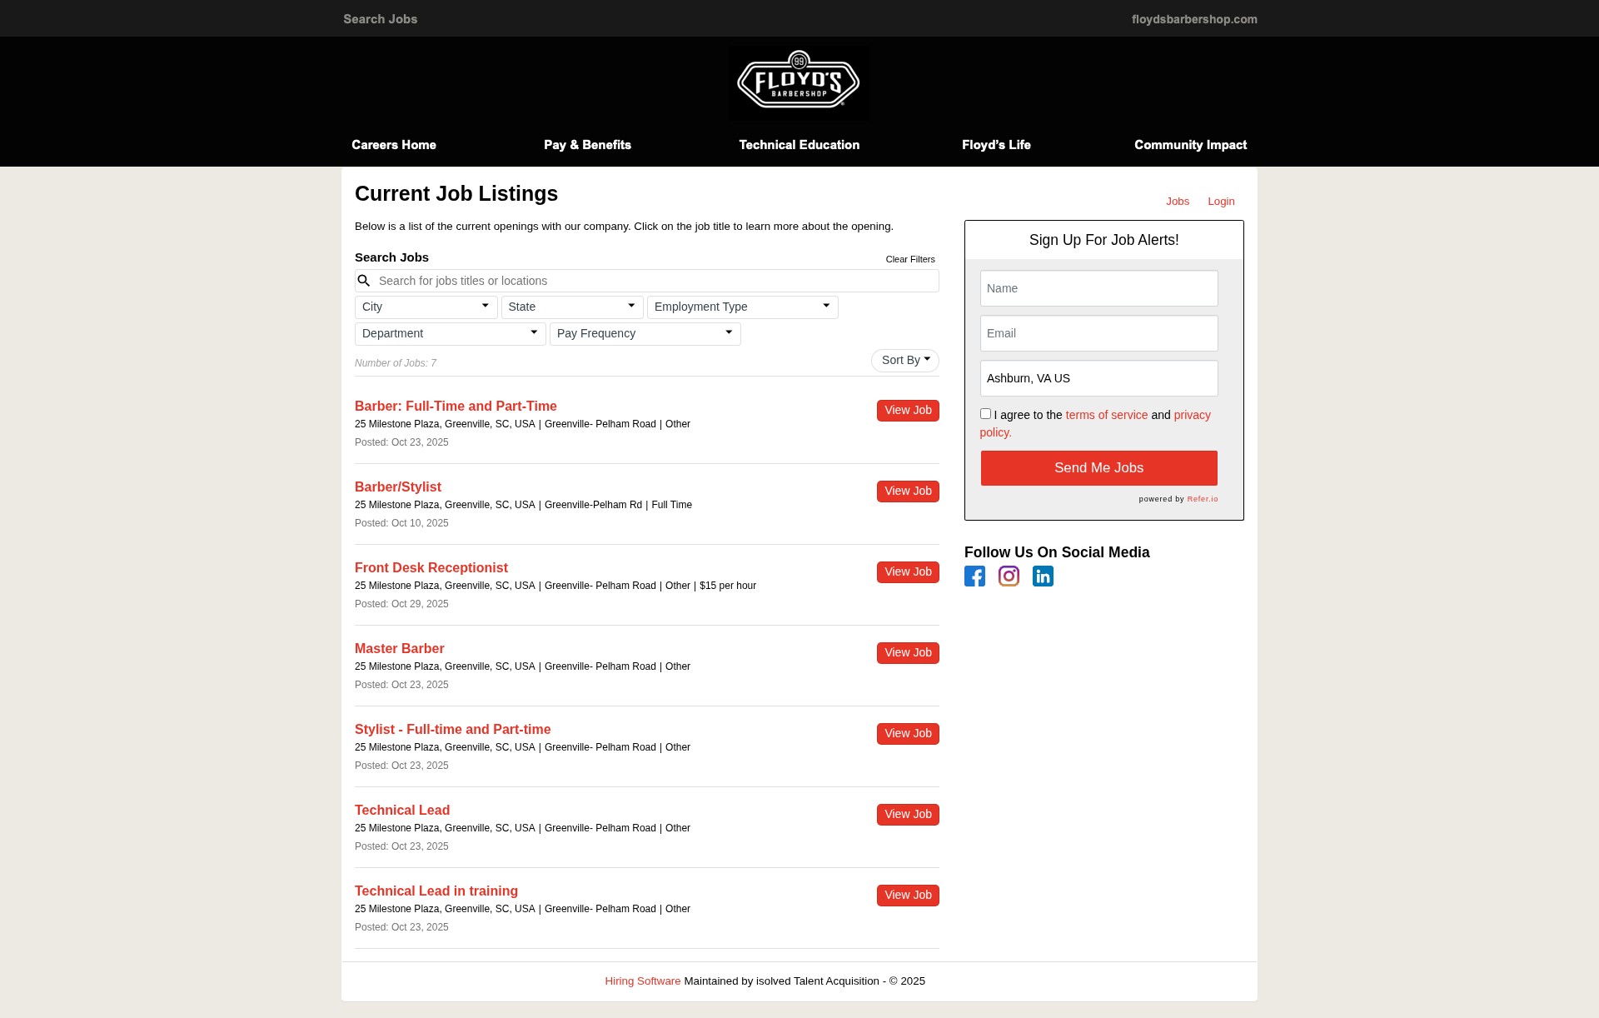The height and width of the screenshot is (1018, 1599).
Task: Open the Refer.io link
Action: coord(1203,499)
